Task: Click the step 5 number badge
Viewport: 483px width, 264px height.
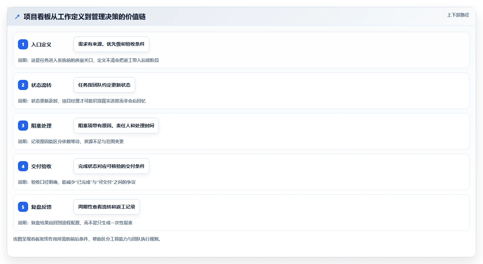Action: 23,207
